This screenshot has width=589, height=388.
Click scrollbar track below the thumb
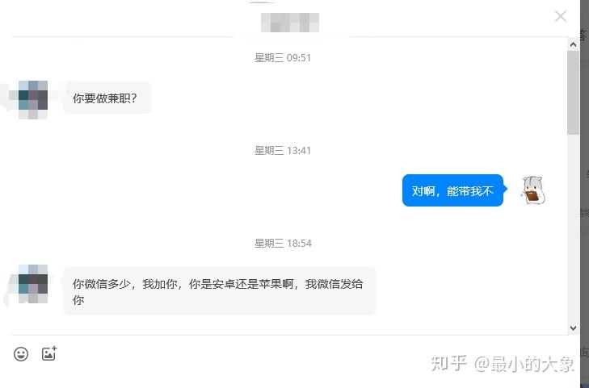click(573, 228)
